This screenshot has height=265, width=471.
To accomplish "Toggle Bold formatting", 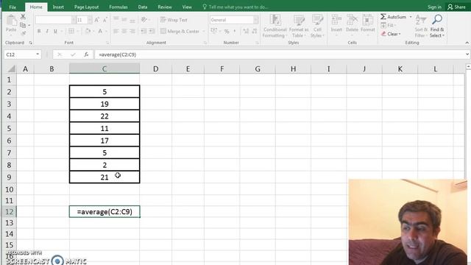I will pyautogui.click(x=39, y=31).
